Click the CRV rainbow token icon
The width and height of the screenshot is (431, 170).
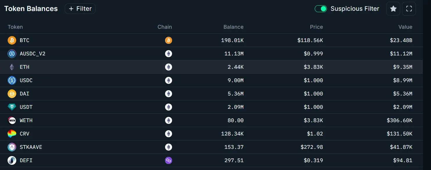point(12,134)
